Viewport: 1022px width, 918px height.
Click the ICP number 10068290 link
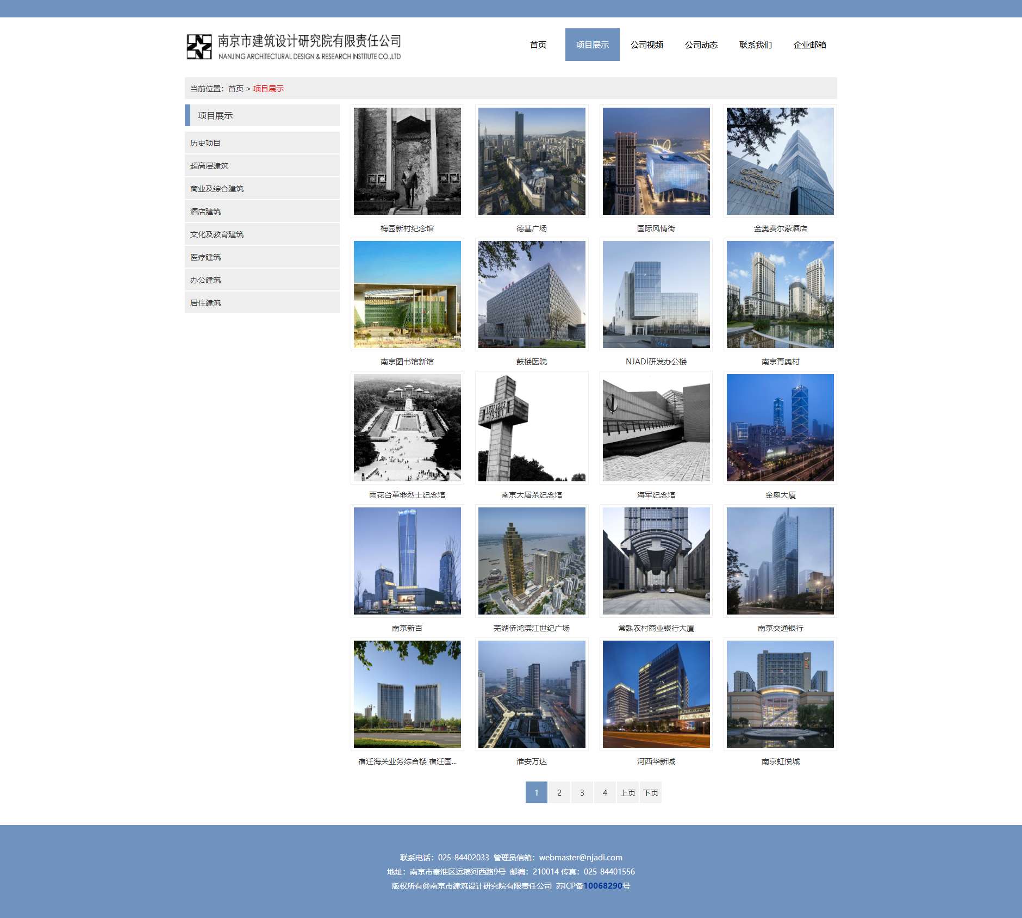(x=603, y=886)
